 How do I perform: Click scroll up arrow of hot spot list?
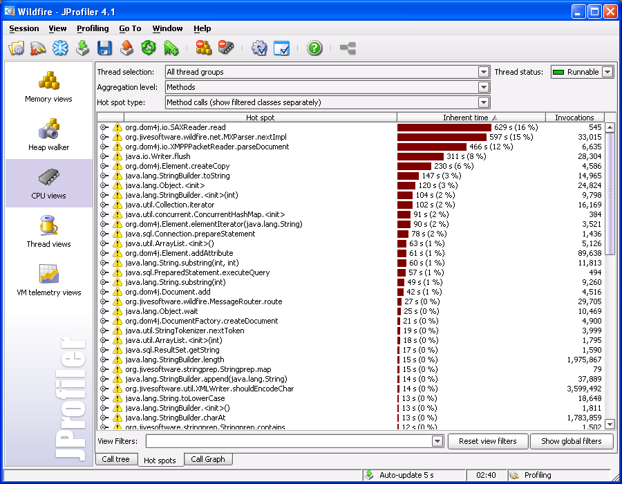[x=610, y=127]
